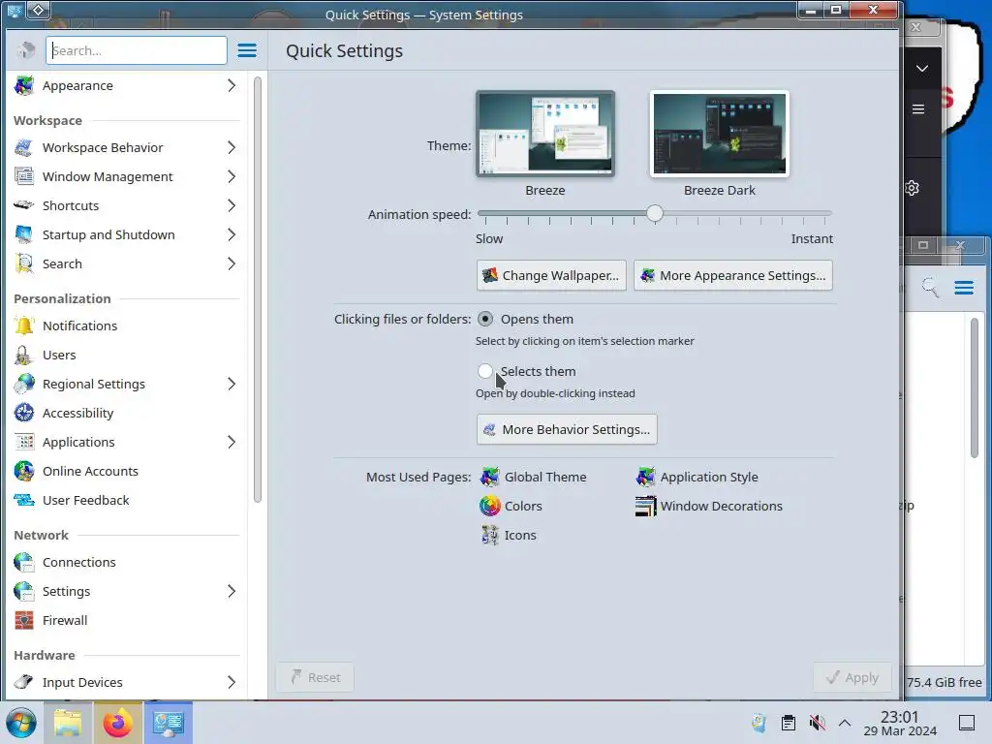Open the Accessibility icon
This screenshot has height=744, width=992.
point(24,413)
